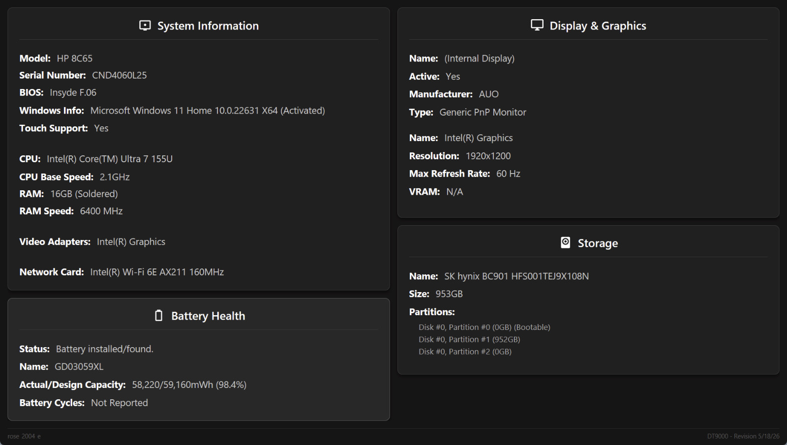Click the Max Refresh Rate: label

point(450,174)
